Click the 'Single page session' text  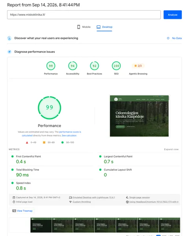click(x=139, y=197)
